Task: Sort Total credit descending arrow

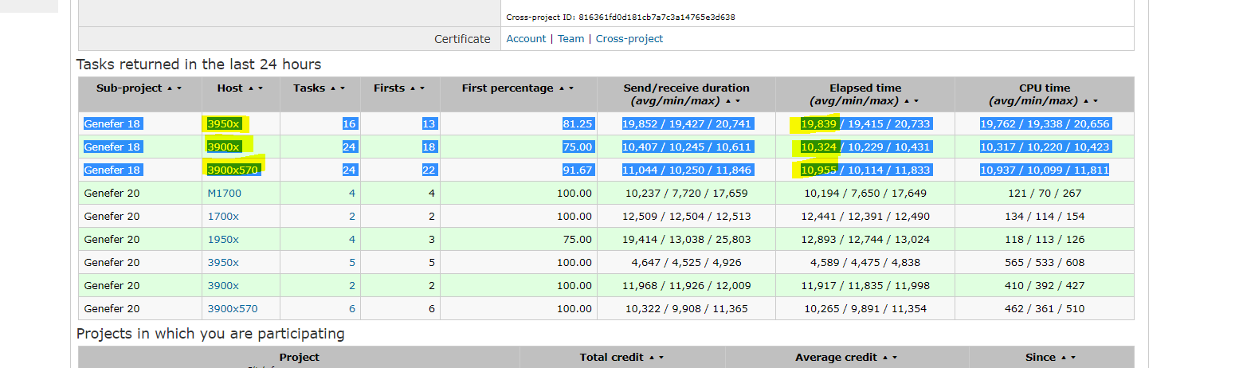Action: pyautogui.click(x=661, y=358)
